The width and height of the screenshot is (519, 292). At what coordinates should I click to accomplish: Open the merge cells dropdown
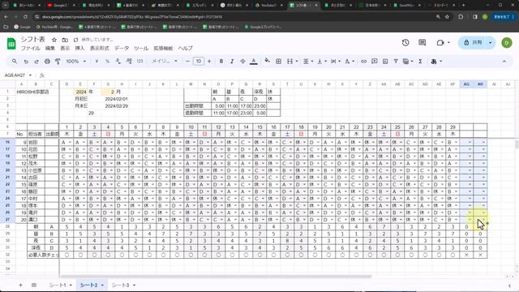click(x=297, y=62)
